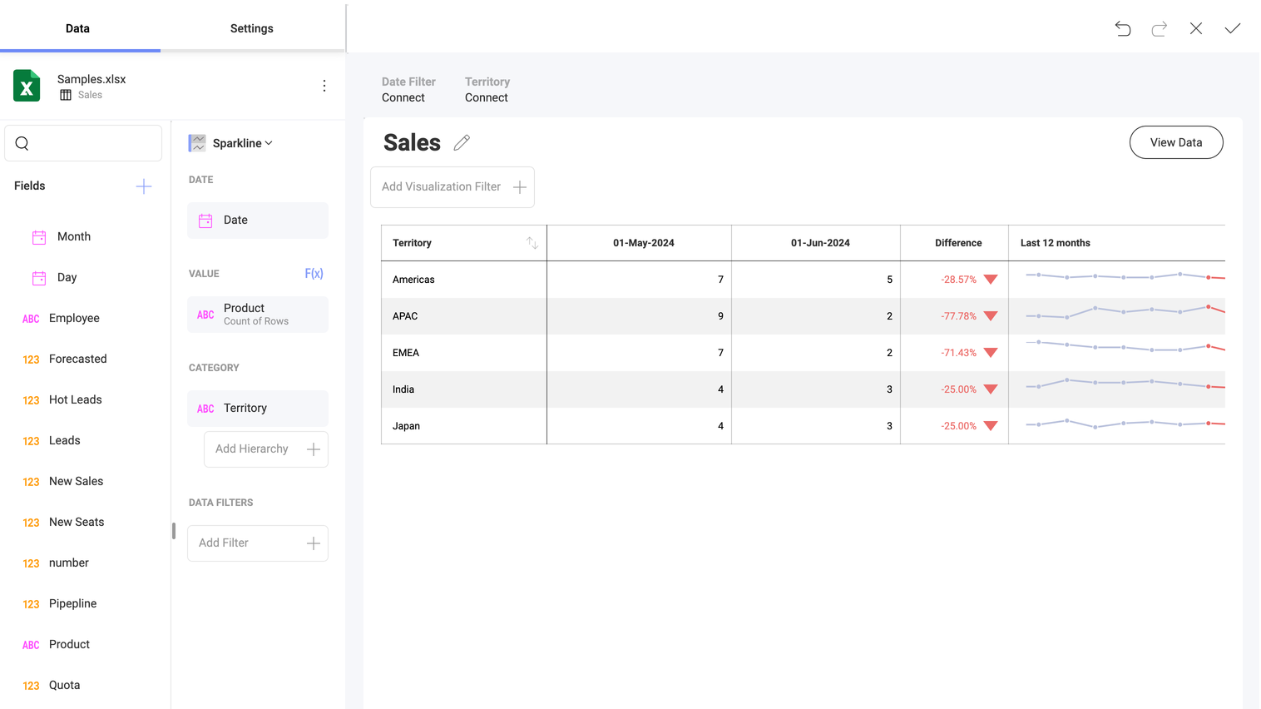
Task: Click the Fields panel scrollbar handle
Action: coord(174,531)
